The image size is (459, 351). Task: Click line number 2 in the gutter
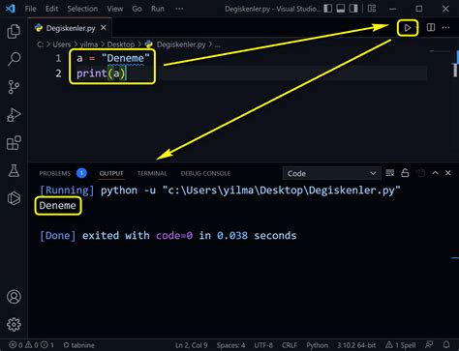[58, 73]
